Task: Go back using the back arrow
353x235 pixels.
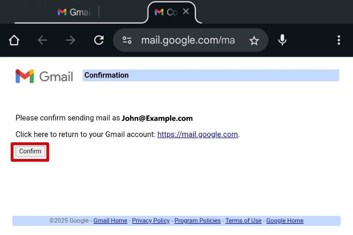Action: (x=42, y=40)
